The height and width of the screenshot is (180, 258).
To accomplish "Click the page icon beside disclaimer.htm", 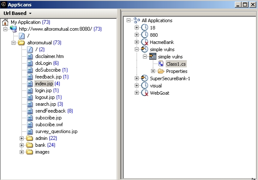I will 30,56.
